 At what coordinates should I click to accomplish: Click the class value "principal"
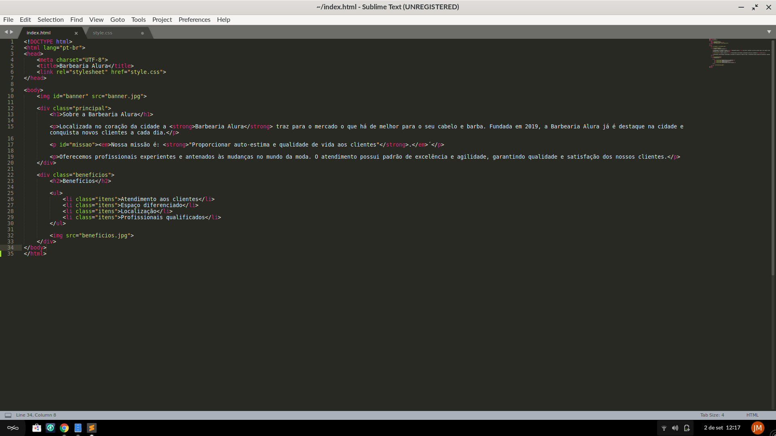90,108
